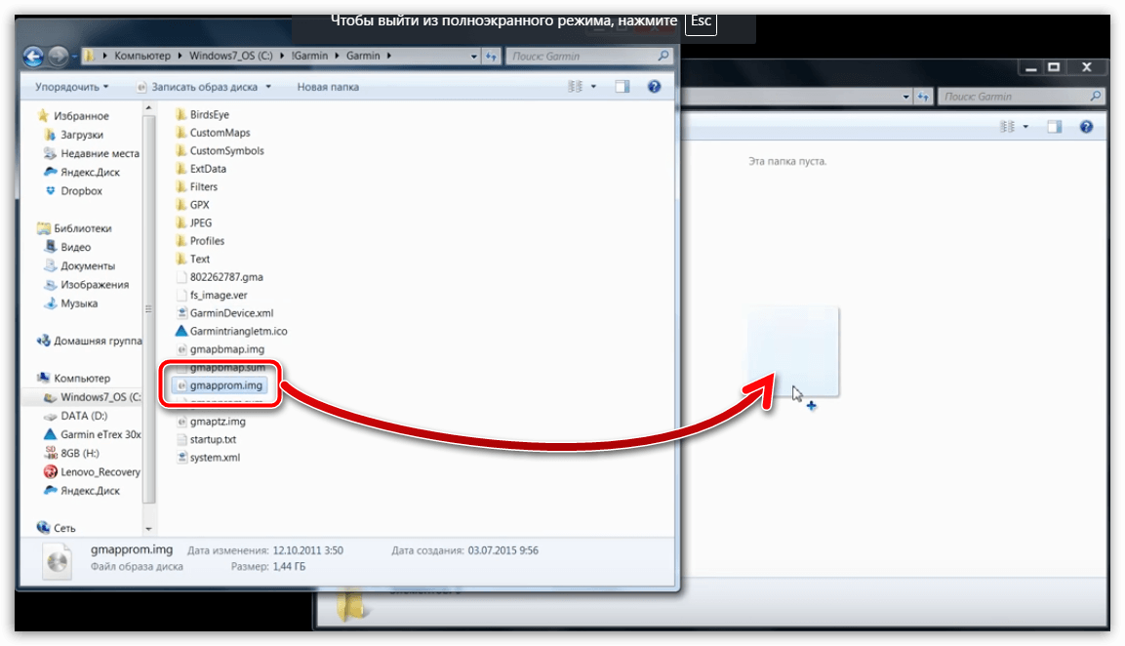Select the 802262787.gma file

pos(220,277)
